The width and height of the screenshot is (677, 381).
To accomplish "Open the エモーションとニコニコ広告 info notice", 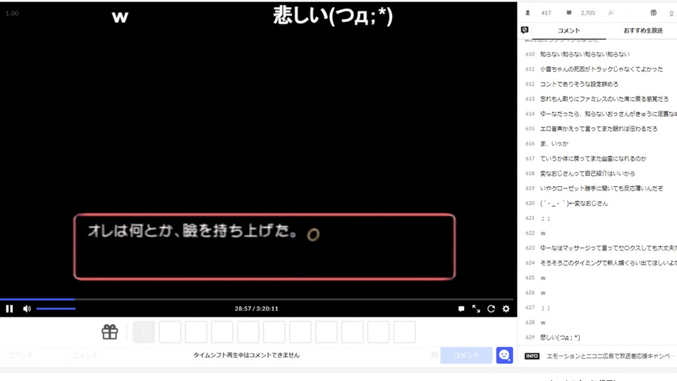I will (611, 356).
